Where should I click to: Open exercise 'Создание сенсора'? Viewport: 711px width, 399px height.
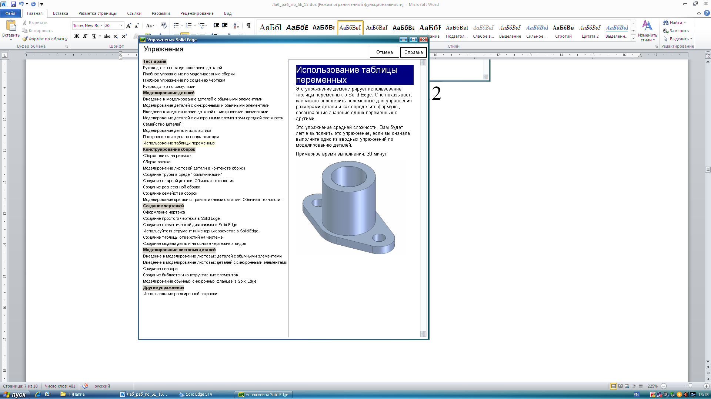160,269
